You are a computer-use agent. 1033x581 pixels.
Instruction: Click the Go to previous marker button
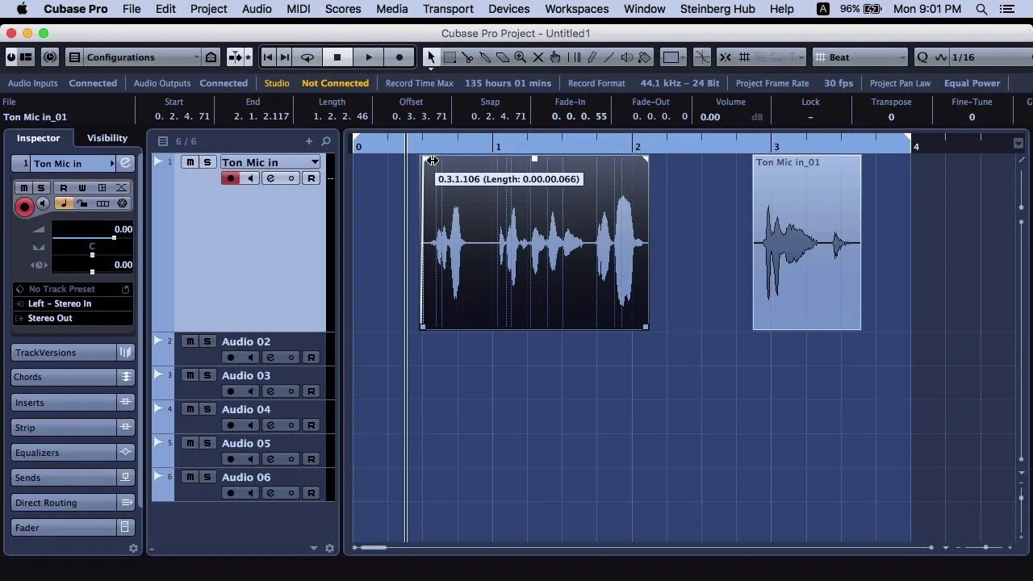pos(268,57)
